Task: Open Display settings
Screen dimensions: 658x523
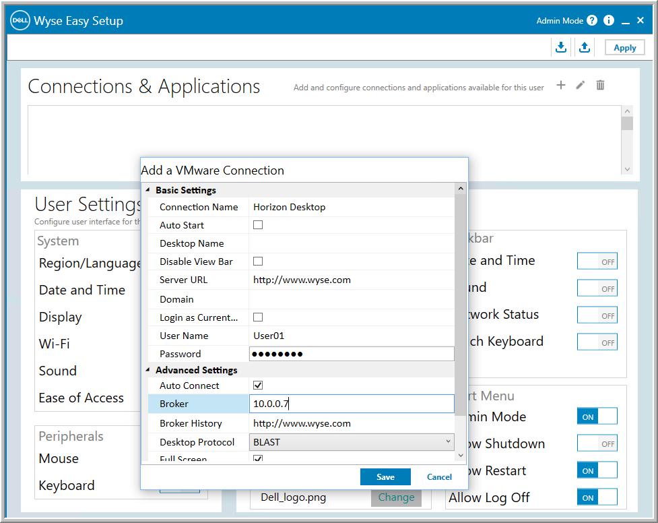Action: click(61, 317)
